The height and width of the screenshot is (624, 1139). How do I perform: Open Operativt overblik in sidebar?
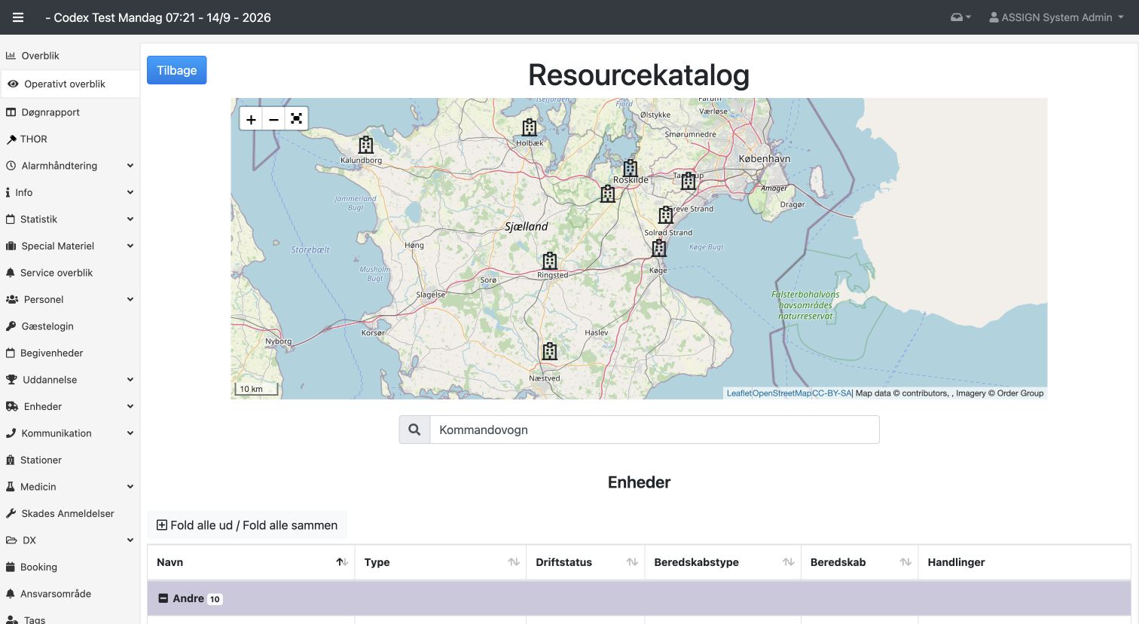tap(70, 84)
